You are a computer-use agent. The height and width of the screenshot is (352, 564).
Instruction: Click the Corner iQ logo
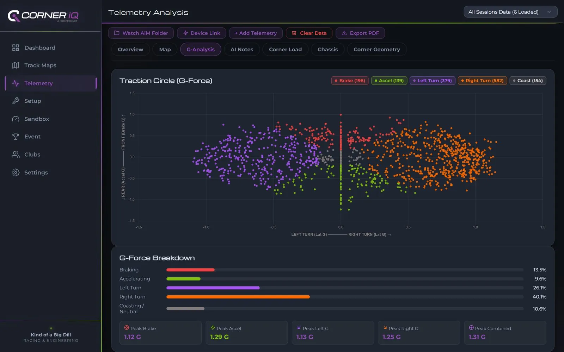[x=43, y=16]
